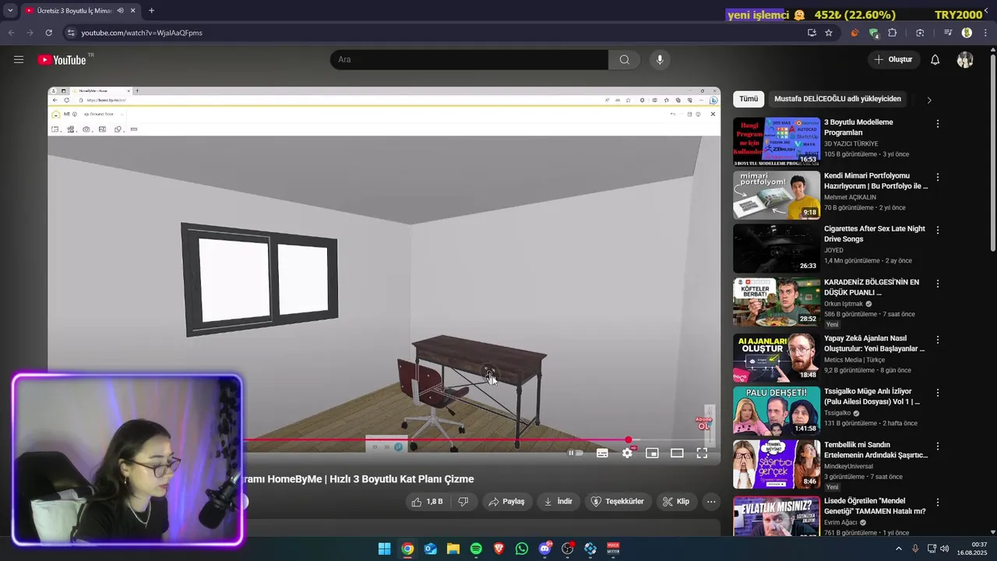997x561 pixels.
Task: Open options for the Lisede Öğretilen Mendel video
Action: coord(938,503)
